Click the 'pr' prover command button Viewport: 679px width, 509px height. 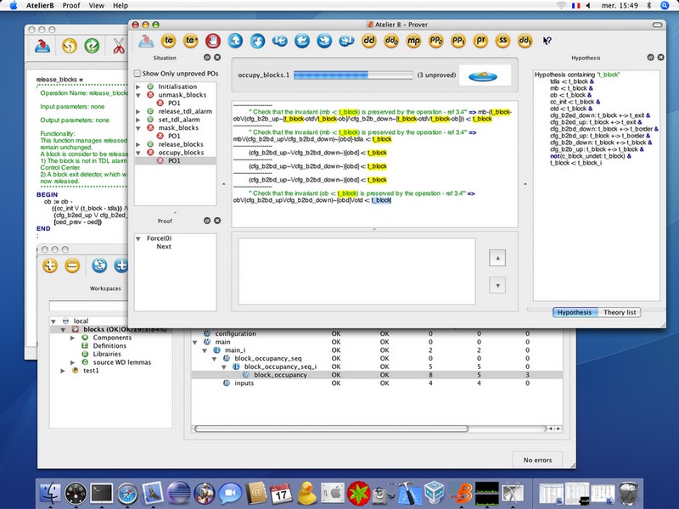pos(480,41)
